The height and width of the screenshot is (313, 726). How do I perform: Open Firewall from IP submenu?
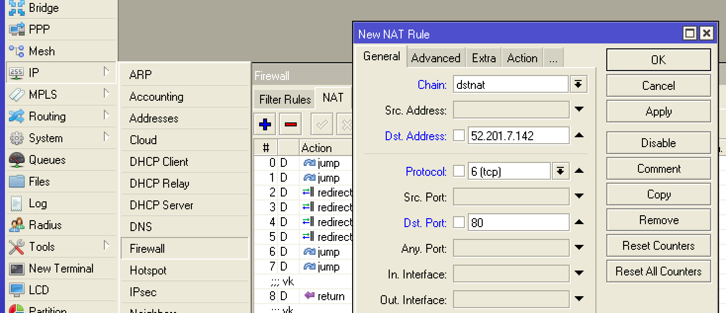[x=184, y=248]
